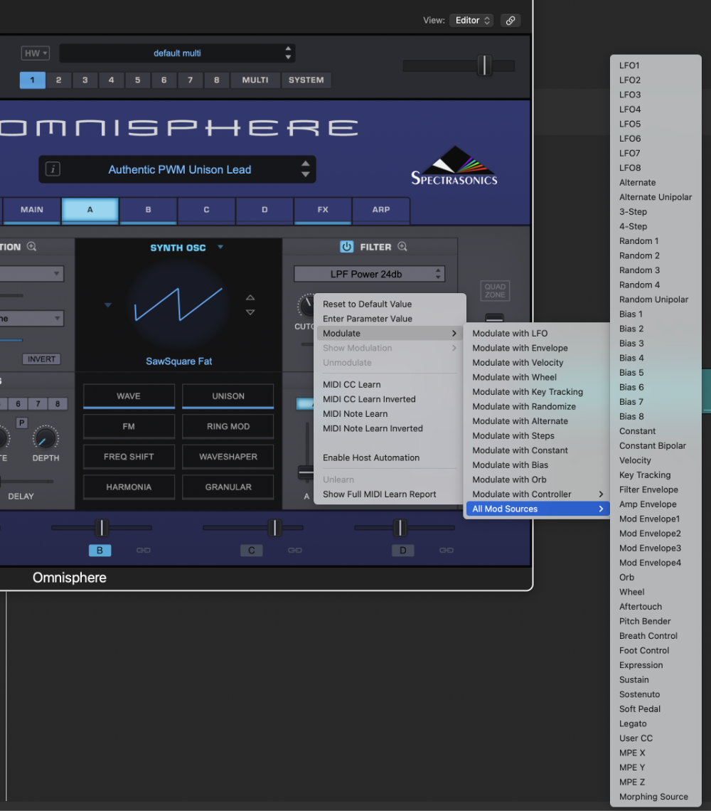Step to next waveform with down arrow
This screenshot has height=811, width=711.
tap(250, 312)
